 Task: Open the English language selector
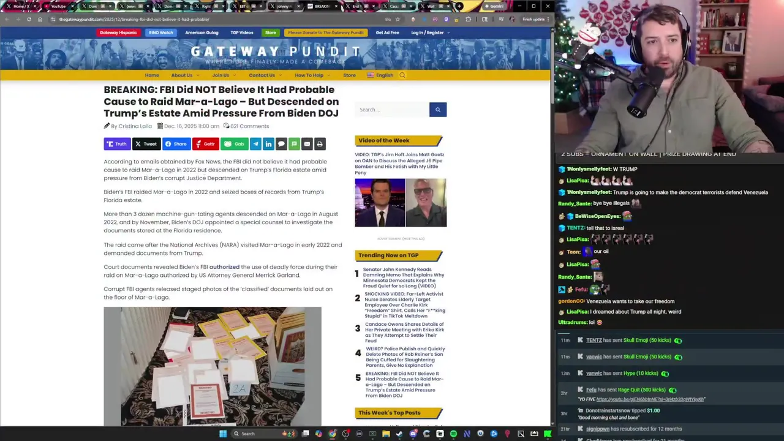[x=380, y=75]
